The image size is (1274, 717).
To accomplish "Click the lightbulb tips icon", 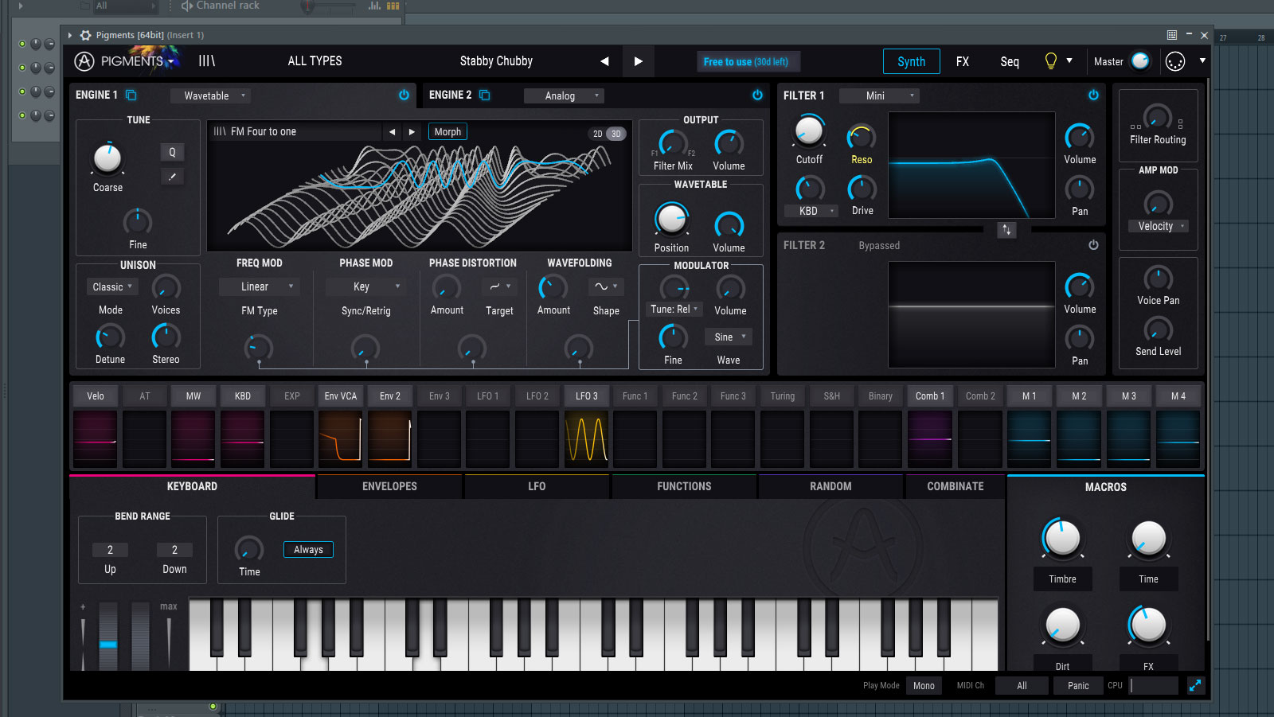I will [1051, 61].
